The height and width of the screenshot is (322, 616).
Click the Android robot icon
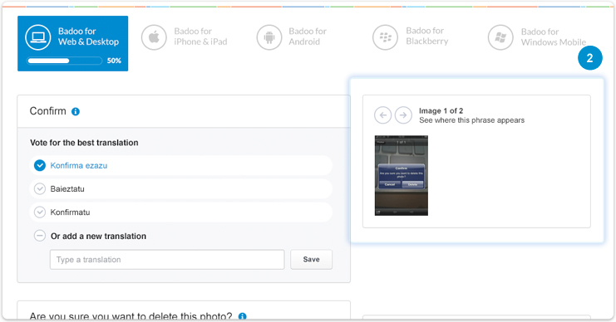269,37
